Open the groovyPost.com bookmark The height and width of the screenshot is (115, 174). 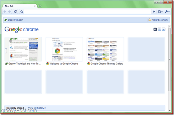point(14,20)
